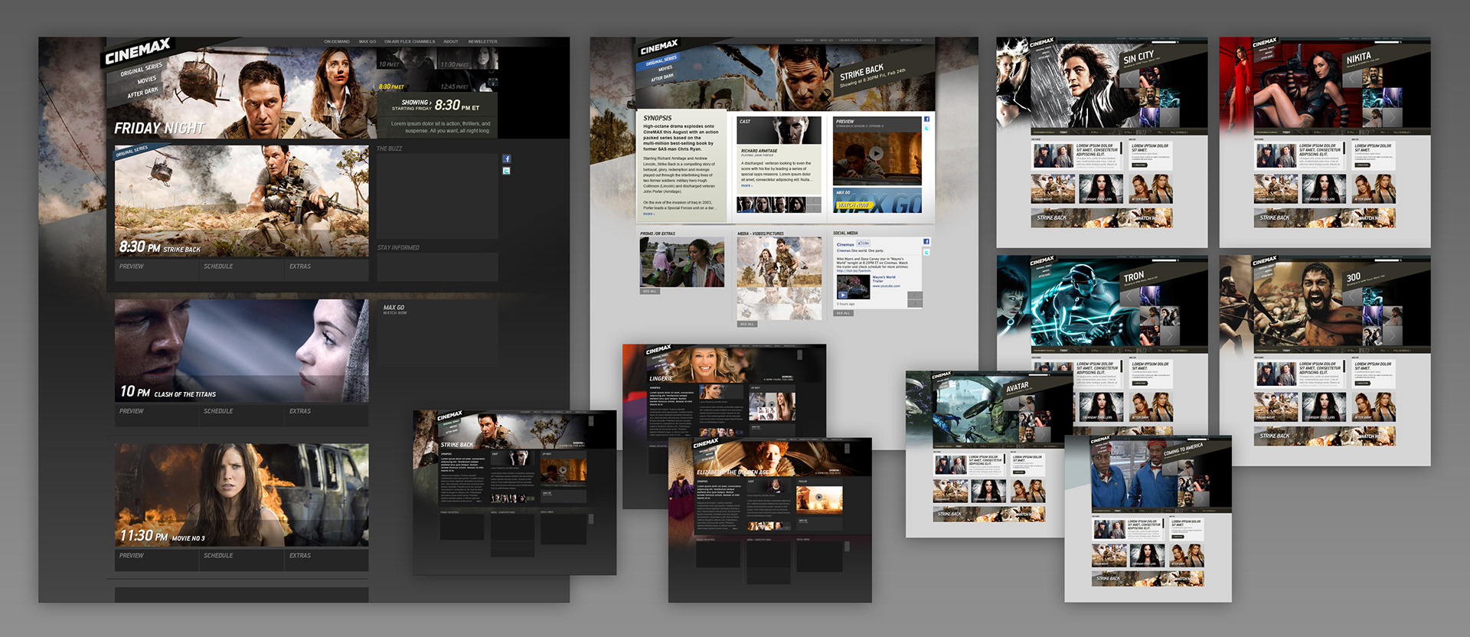The height and width of the screenshot is (637, 1470).
Task: Click the Promo/Or Extras video thumbnail
Action: (682, 263)
